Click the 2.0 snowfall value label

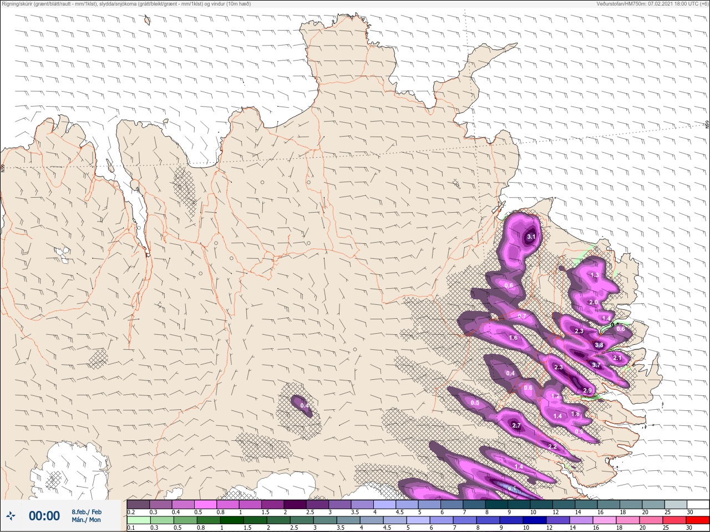tap(593, 302)
